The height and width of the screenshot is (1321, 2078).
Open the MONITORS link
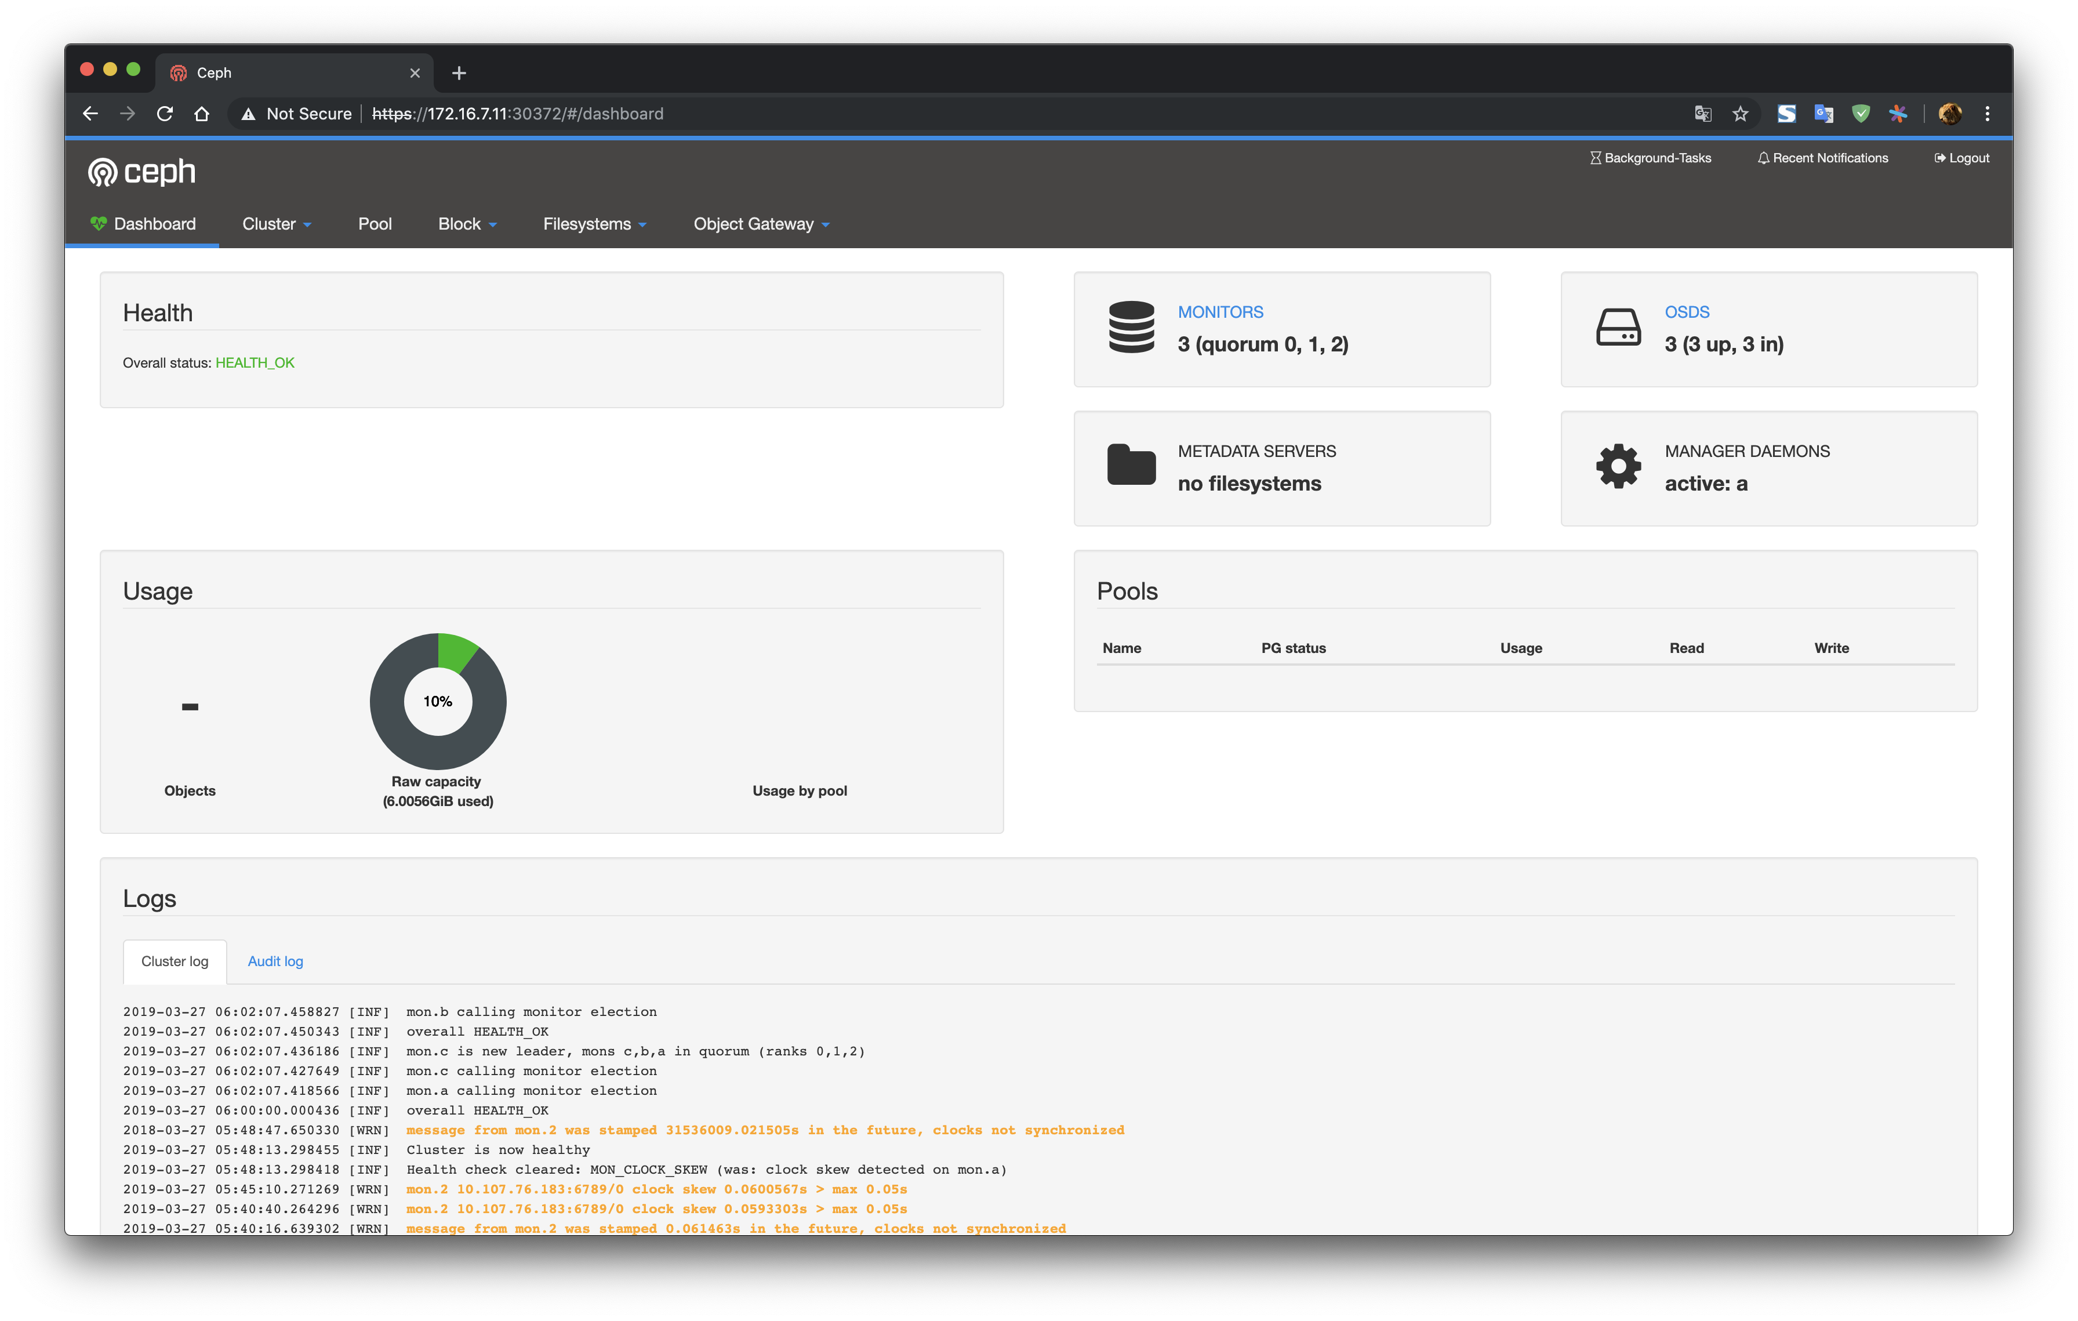1220,311
